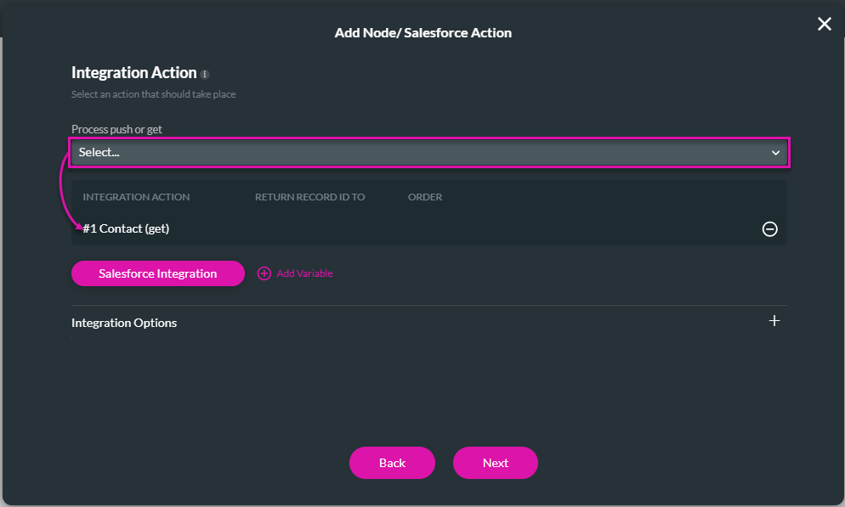This screenshot has height=507, width=845.
Task: Remove the #1 Contact (get) integration action
Action: pos(769,228)
